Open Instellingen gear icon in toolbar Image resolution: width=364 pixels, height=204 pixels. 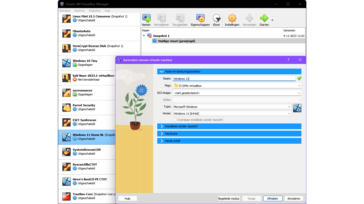click(232, 18)
